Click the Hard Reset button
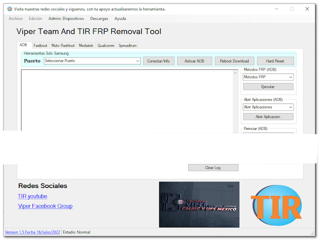 [x=275, y=61]
